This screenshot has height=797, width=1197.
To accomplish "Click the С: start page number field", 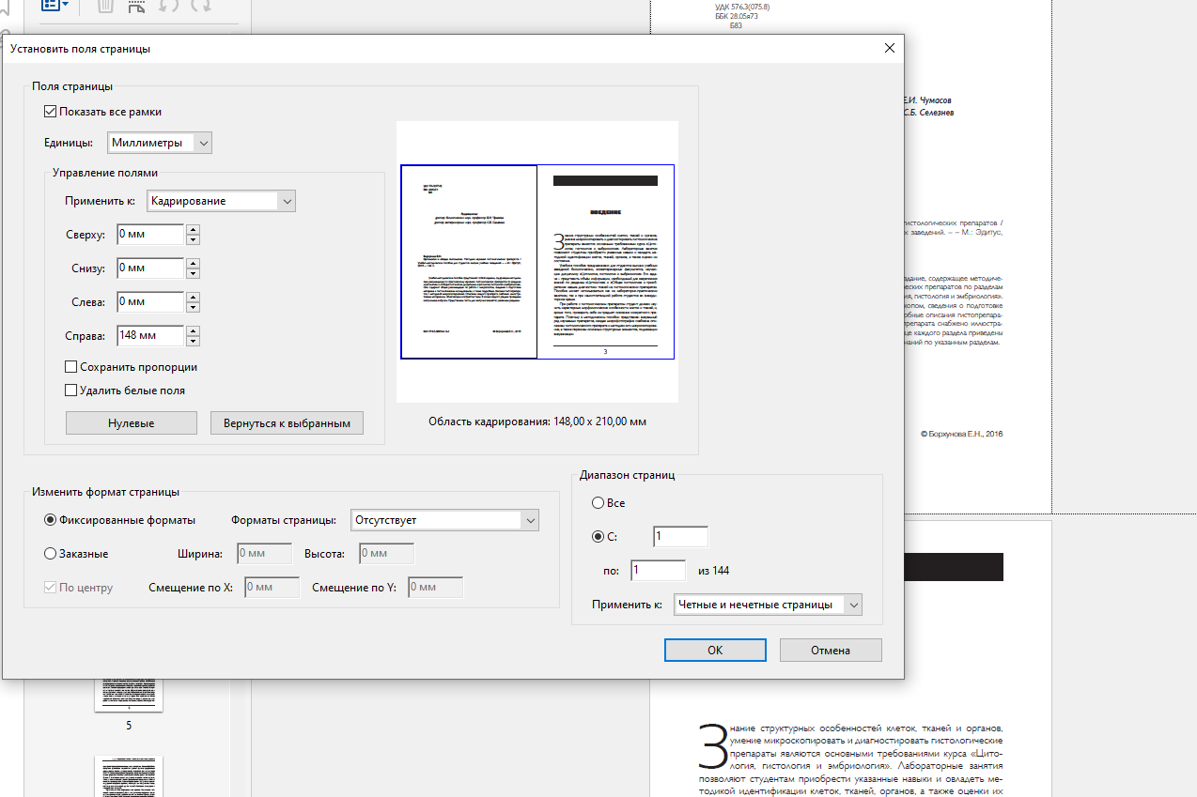I will (680, 536).
